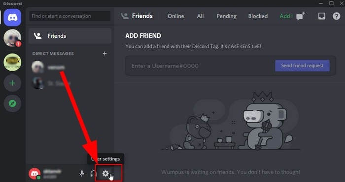Add a server with the plus button
Viewport: 345px width, 182px height.
[12, 83]
